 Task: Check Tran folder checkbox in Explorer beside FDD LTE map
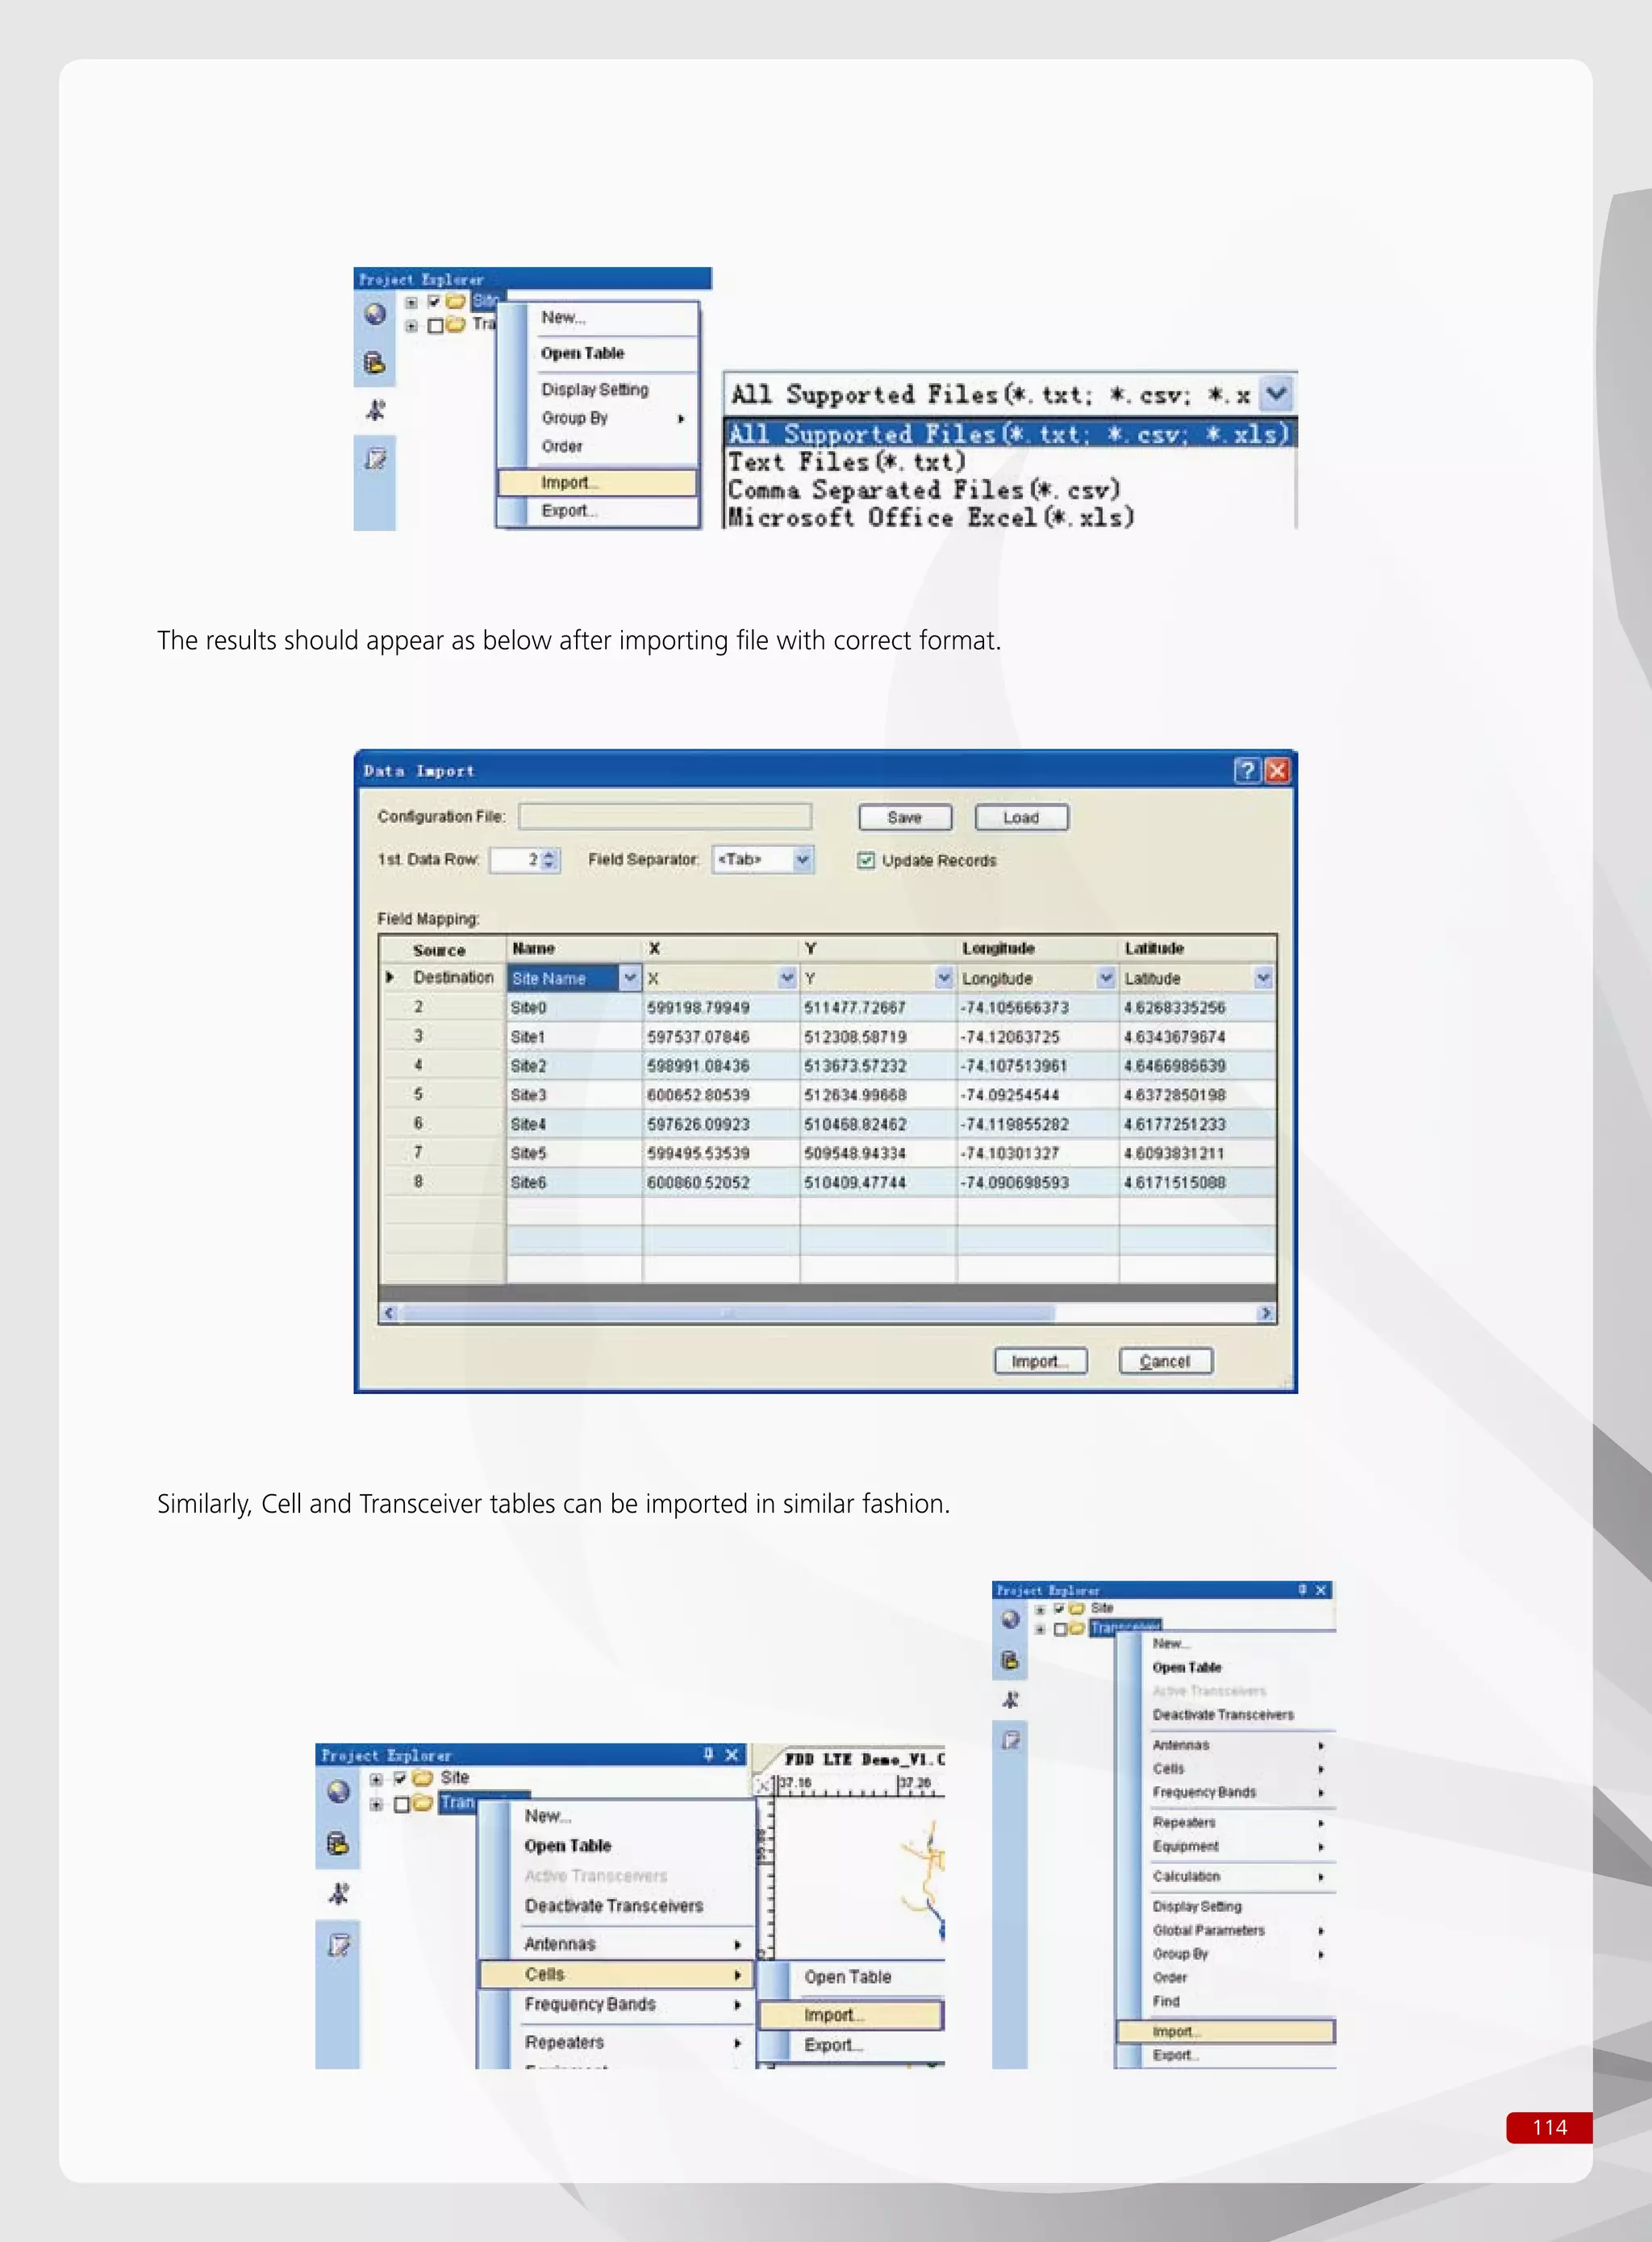(401, 1803)
